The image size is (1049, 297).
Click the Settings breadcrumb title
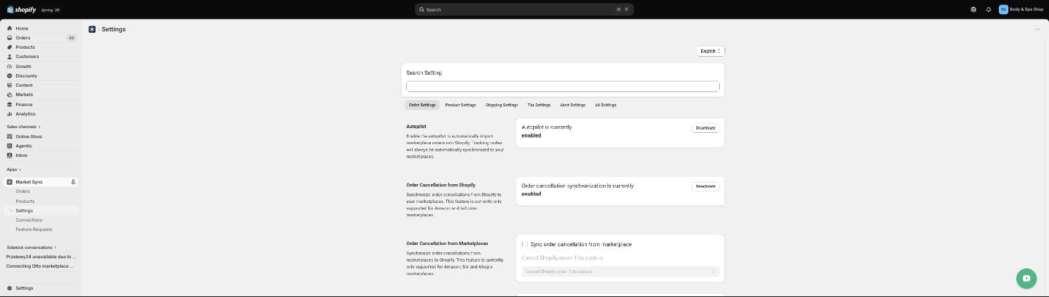click(114, 29)
